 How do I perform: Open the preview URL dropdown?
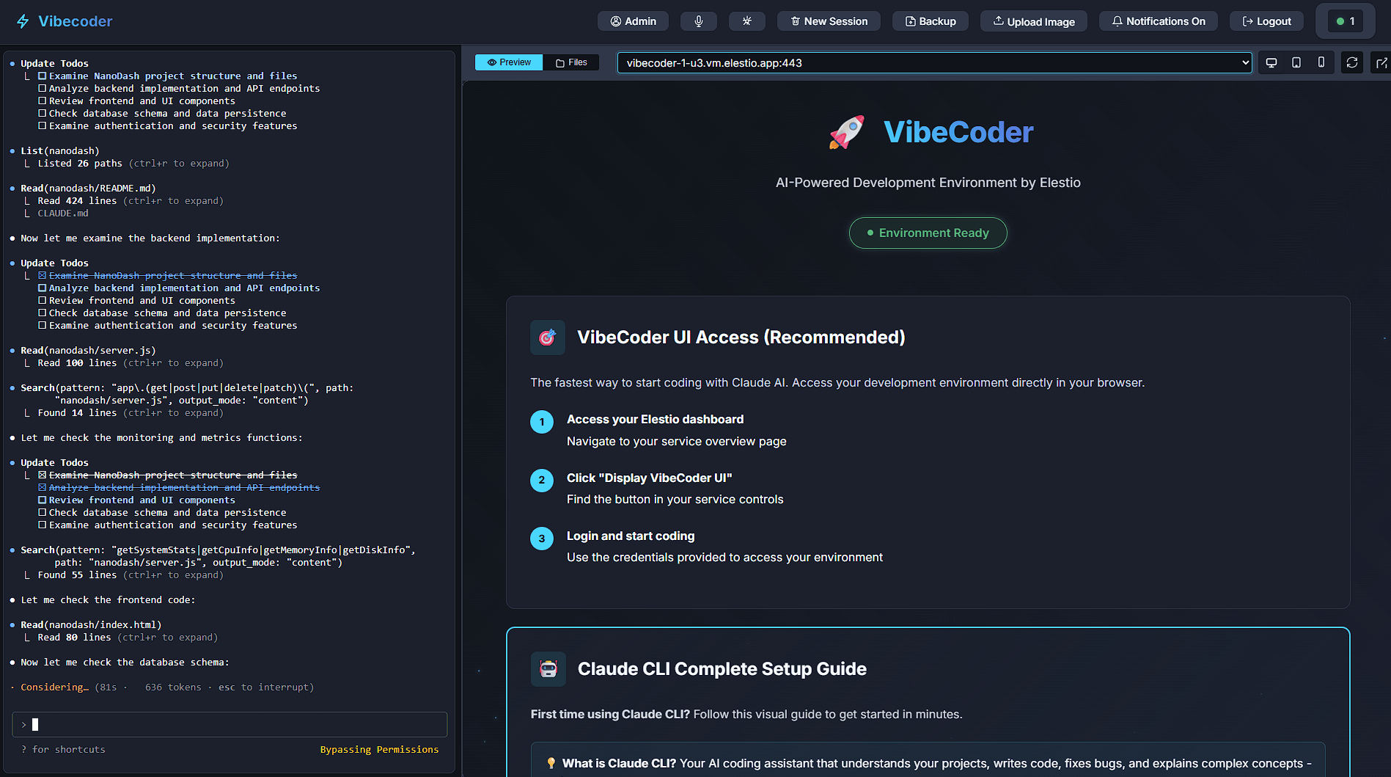(x=1245, y=62)
